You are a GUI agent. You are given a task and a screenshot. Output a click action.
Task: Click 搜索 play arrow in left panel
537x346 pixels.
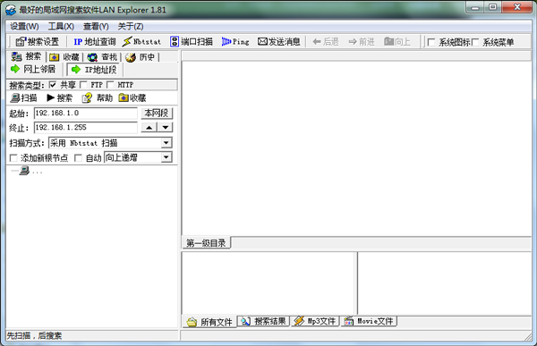pos(60,97)
